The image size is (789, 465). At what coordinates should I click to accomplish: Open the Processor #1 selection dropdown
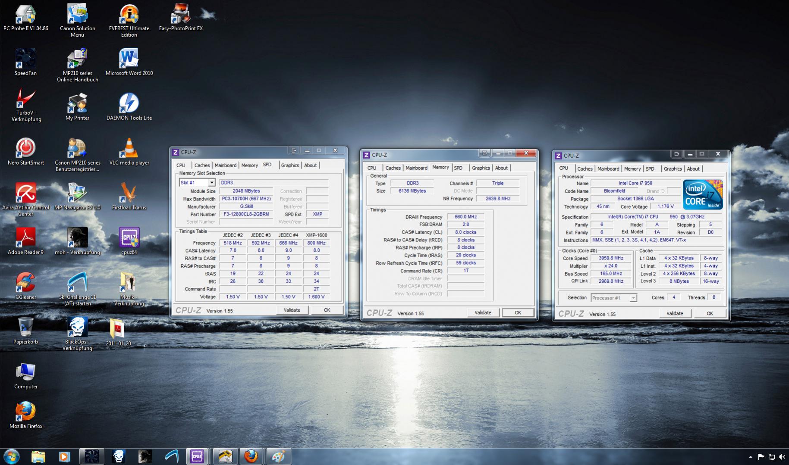633,298
